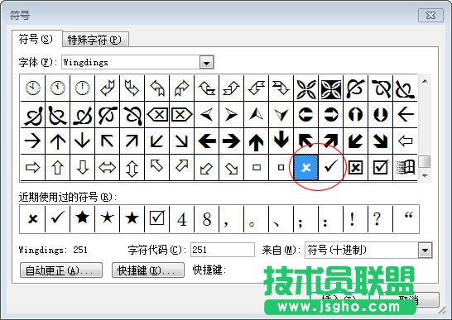Click the symbol grid scroll down arrow
This screenshot has height=320, width=452.
click(425, 175)
